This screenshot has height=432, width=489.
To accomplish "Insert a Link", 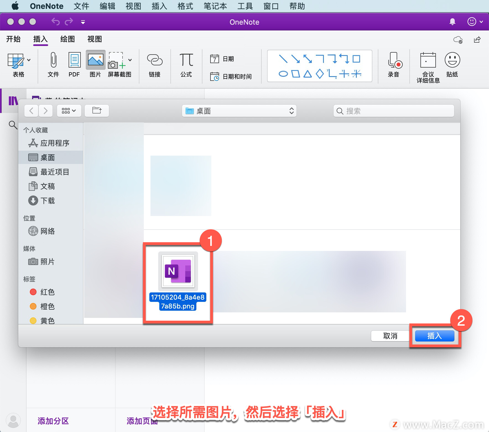I will (x=155, y=65).
